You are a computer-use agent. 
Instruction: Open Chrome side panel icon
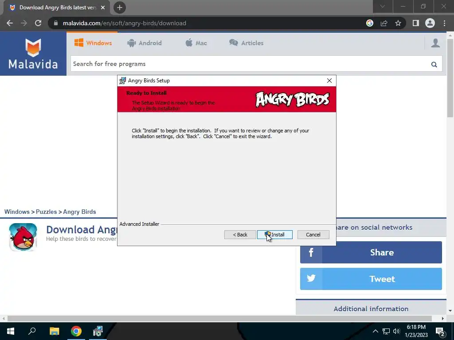point(416,23)
